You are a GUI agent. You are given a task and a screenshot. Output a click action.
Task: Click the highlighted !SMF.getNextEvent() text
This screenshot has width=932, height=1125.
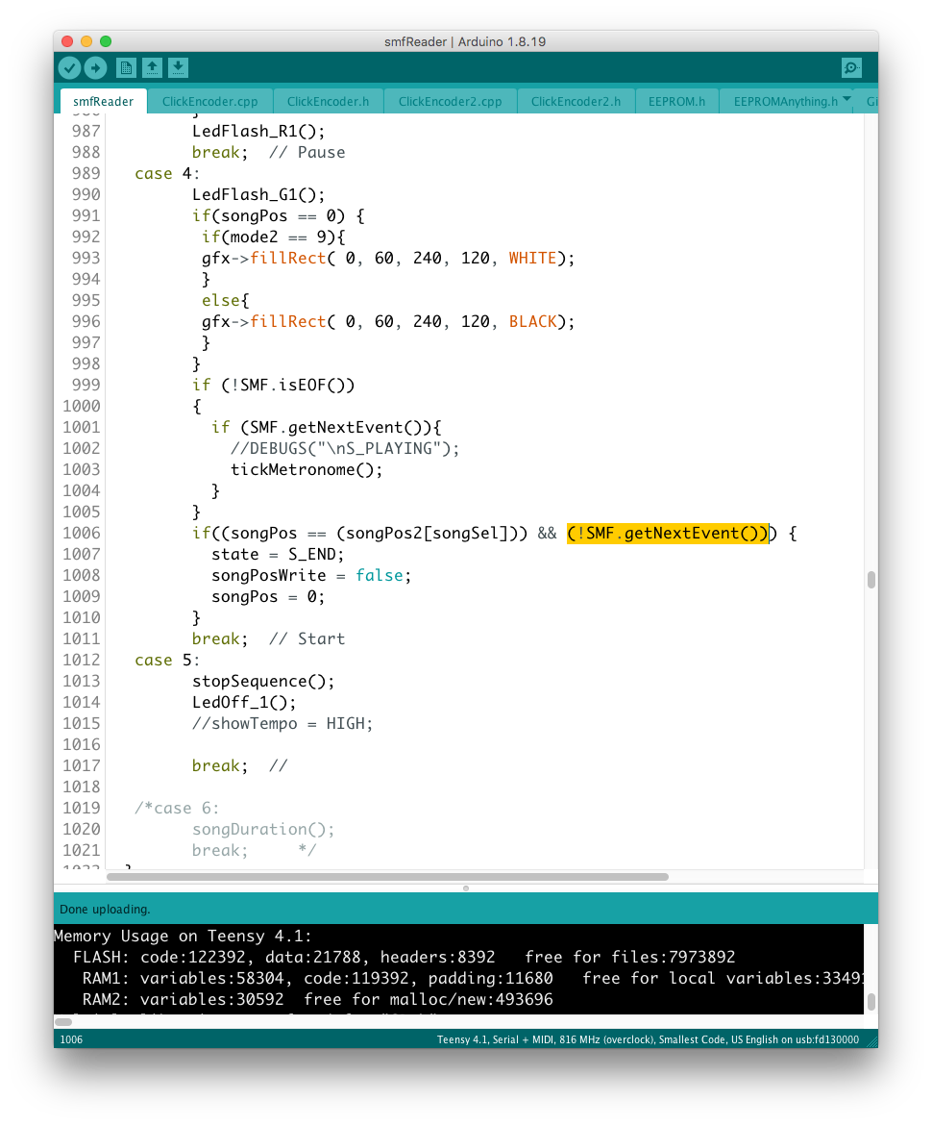pyautogui.click(x=667, y=534)
